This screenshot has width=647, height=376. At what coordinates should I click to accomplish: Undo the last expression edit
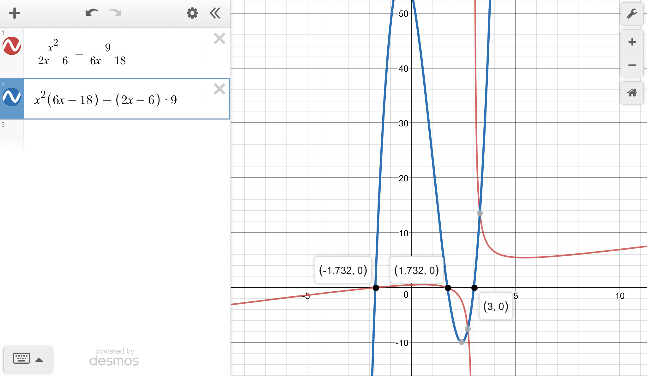tap(92, 13)
